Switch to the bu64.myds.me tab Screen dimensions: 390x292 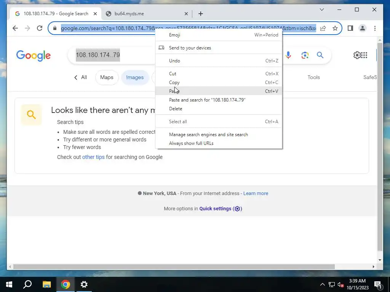coord(146,14)
